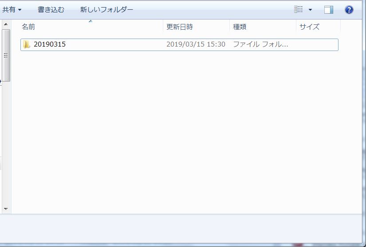Click the change view icon
366x247 pixels.
[x=298, y=10]
